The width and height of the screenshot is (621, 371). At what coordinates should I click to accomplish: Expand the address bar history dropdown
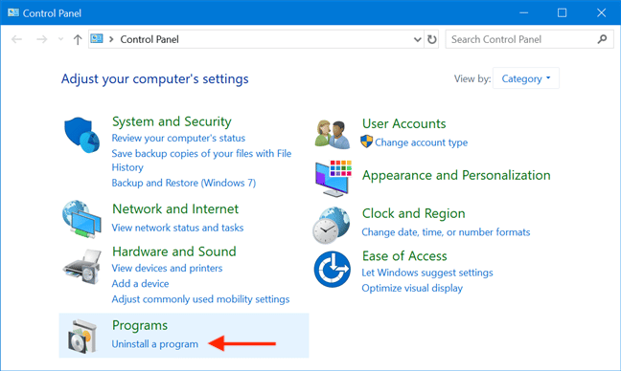[418, 39]
